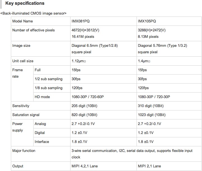This screenshot has width=202, height=171.
Task: Click the 1/8 sub sampling row label
Action: click(x=48, y=88)
